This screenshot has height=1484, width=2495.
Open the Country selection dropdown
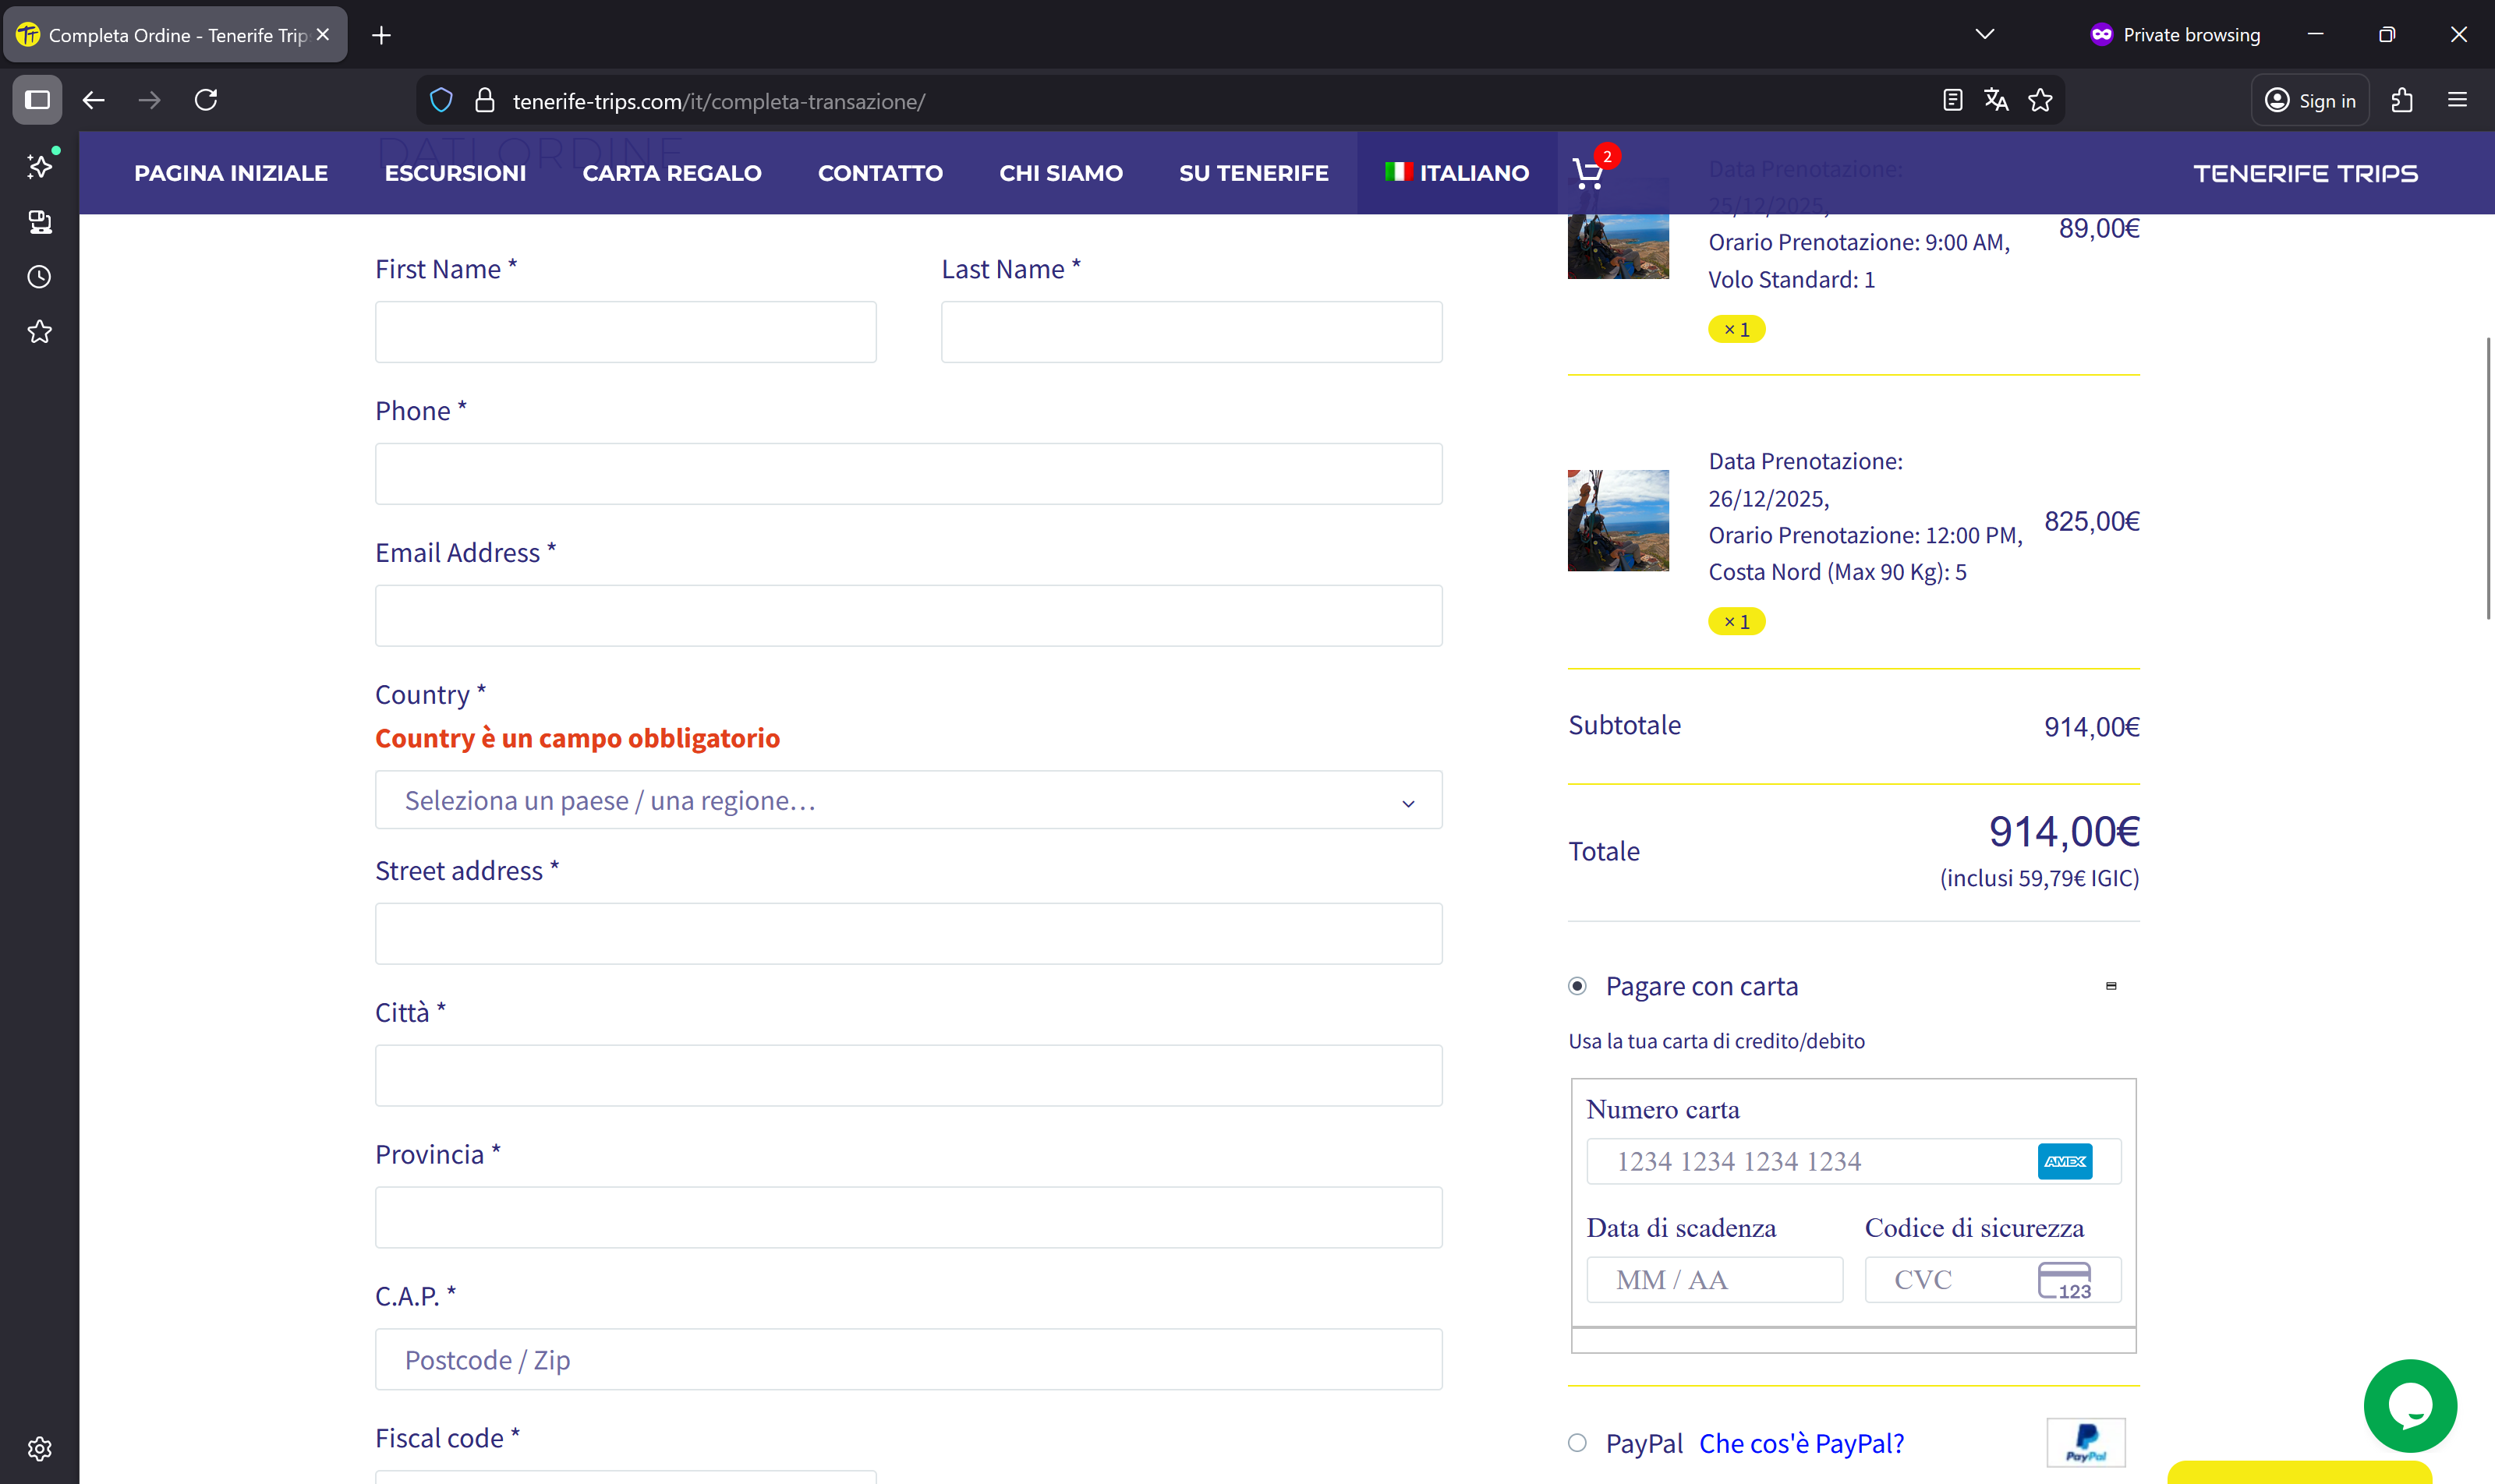(x=908, y=800)
